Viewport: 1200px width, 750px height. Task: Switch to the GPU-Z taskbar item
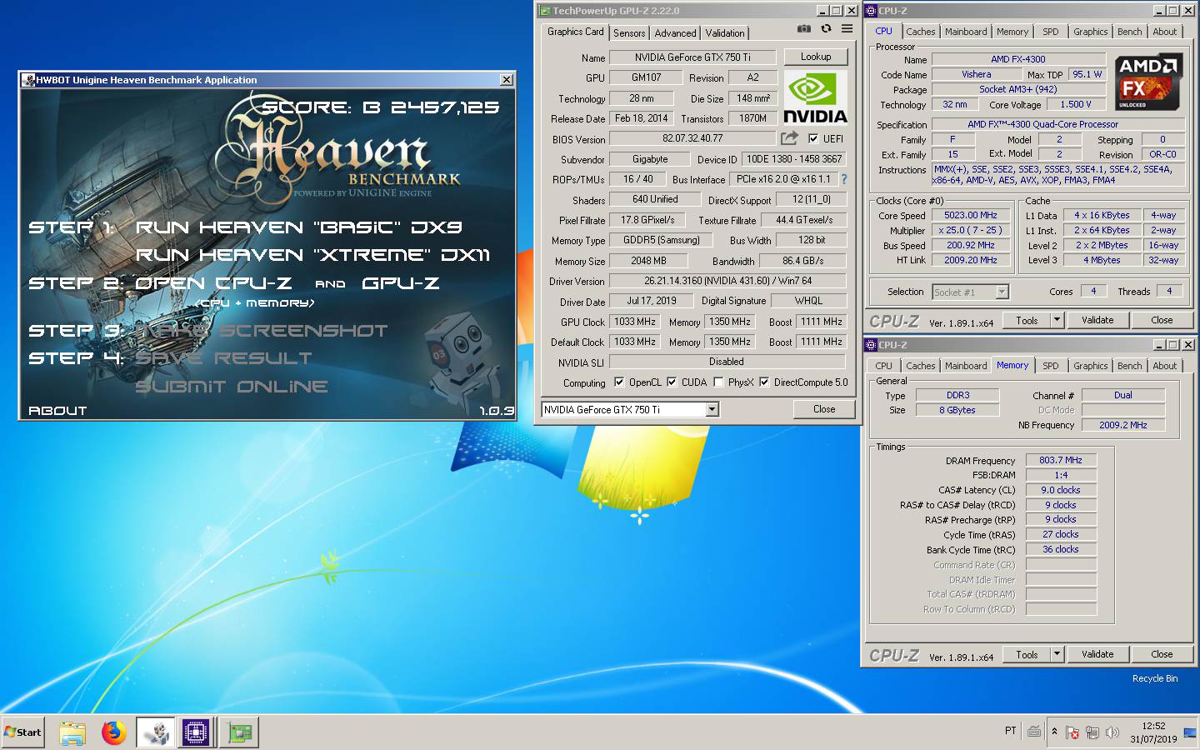[239, 732]
